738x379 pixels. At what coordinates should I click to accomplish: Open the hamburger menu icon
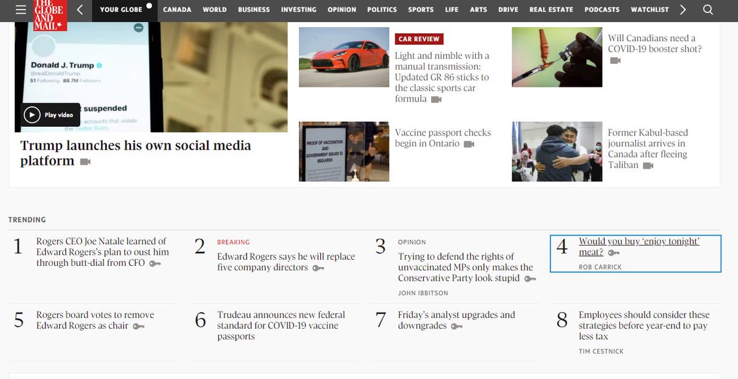click(x=21, y=9)
